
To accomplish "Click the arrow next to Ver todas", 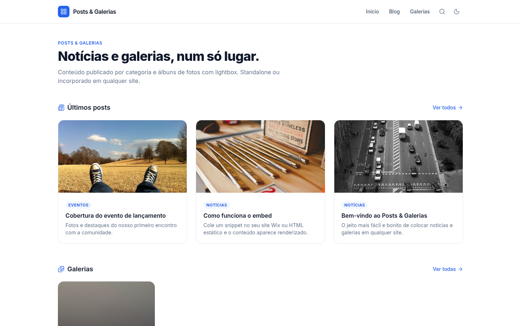I will click(460, 269).
